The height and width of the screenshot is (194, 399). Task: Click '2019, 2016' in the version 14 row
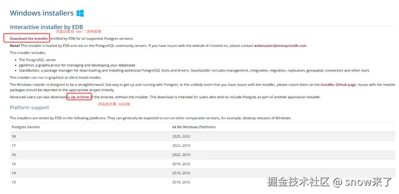(x=181, y=173)
